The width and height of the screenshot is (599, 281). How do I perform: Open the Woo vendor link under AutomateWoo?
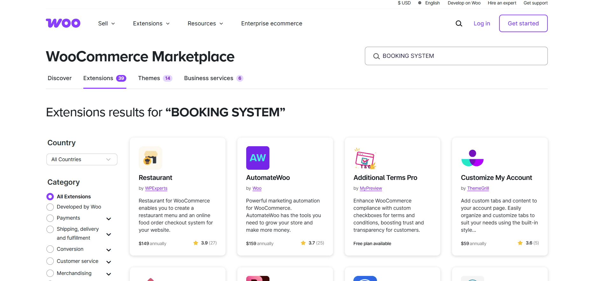tap(257, 188)
